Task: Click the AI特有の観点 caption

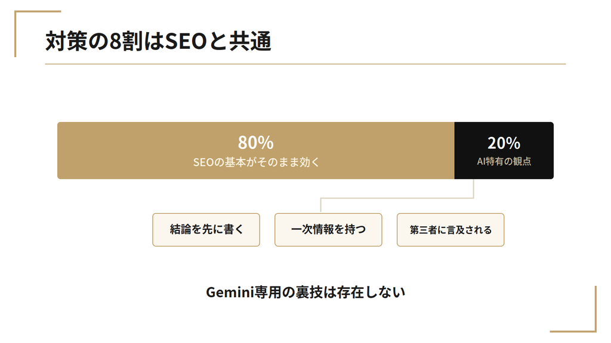Action: 504,161
